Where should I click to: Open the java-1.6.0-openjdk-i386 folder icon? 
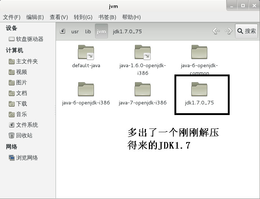143,52
